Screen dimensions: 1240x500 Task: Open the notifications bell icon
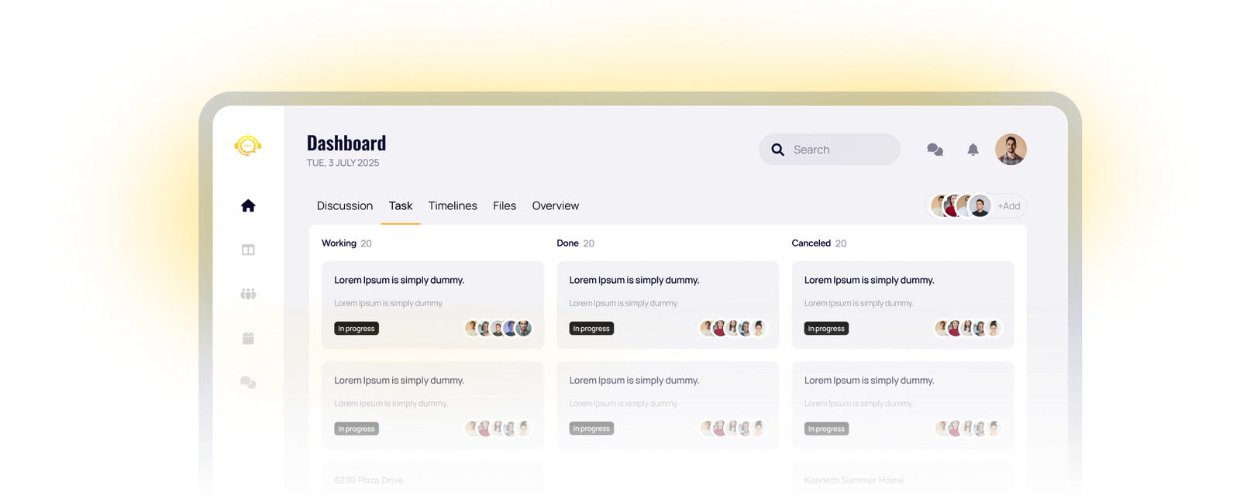click(973, 150)
